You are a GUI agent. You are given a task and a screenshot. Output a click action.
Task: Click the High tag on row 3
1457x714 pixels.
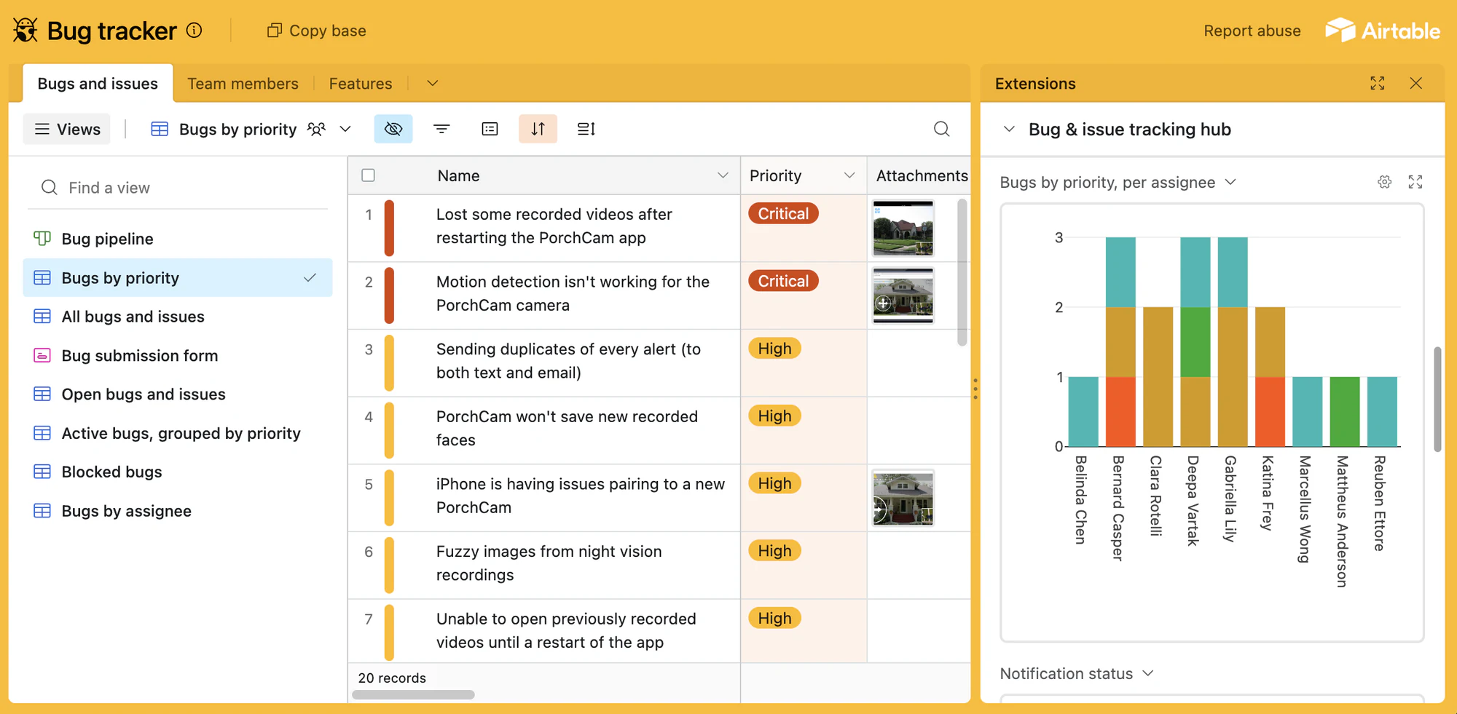coord(774,349)
